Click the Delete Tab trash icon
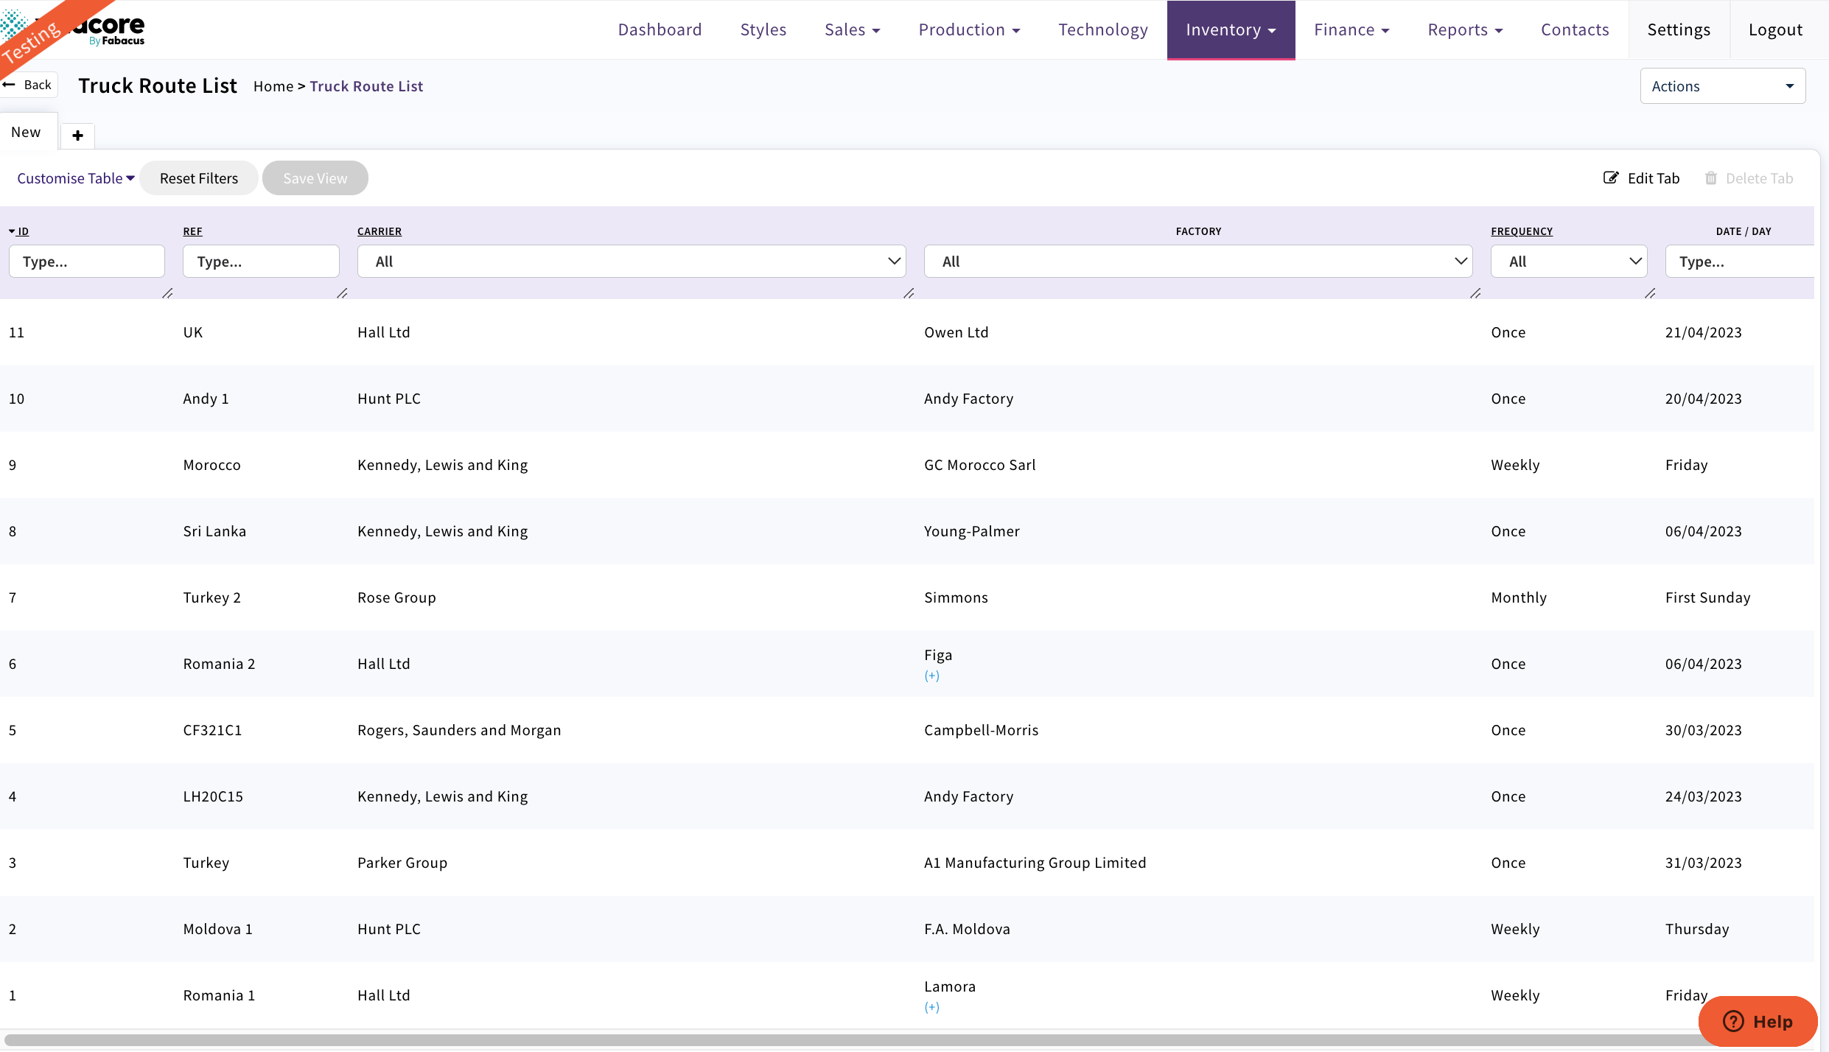 [1711, 178]
